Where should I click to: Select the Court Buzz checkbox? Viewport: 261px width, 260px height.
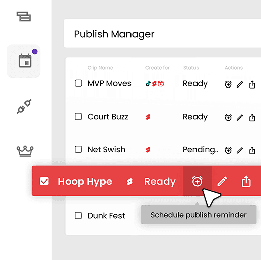tap(78, 116)
